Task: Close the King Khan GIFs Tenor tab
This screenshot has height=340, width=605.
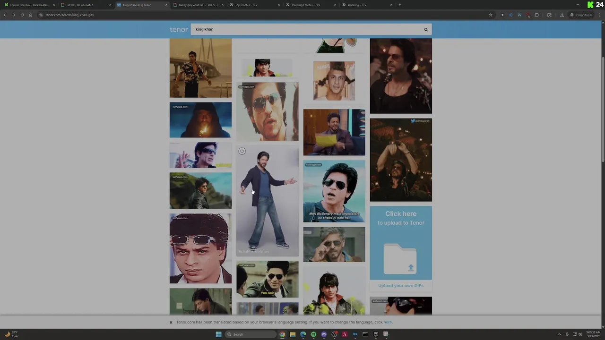Action: tap(166, 5)
